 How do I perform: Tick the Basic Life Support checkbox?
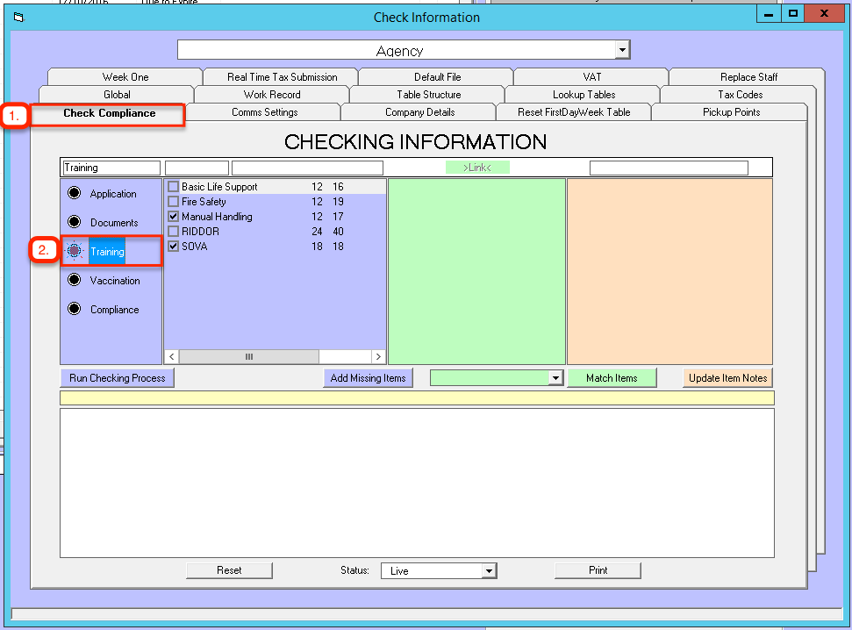173,187
